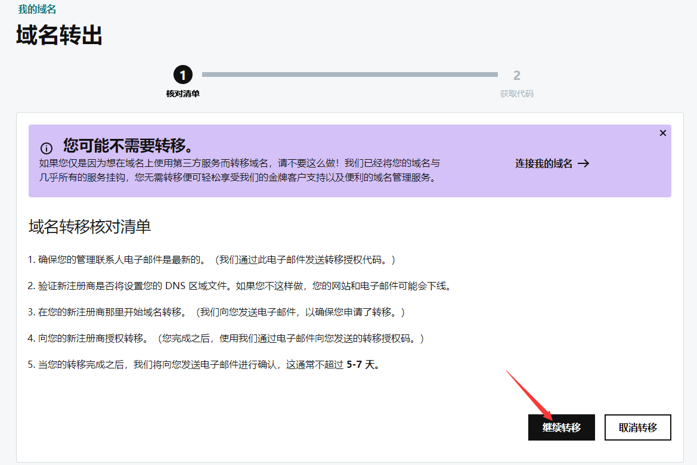Click the 您可能不需要转移 banner title
Screen dimensions: 697x465
pos(128,146)
